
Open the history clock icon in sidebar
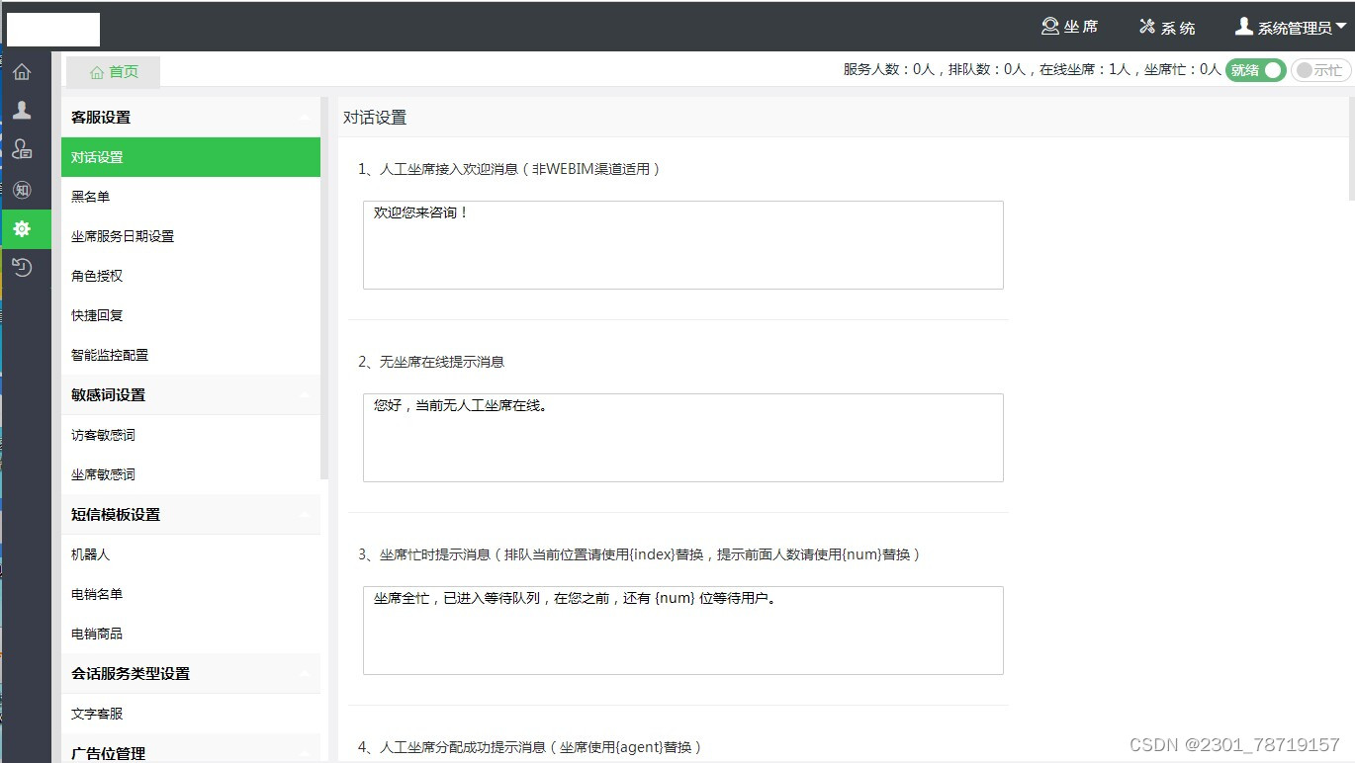pos(22,267)
